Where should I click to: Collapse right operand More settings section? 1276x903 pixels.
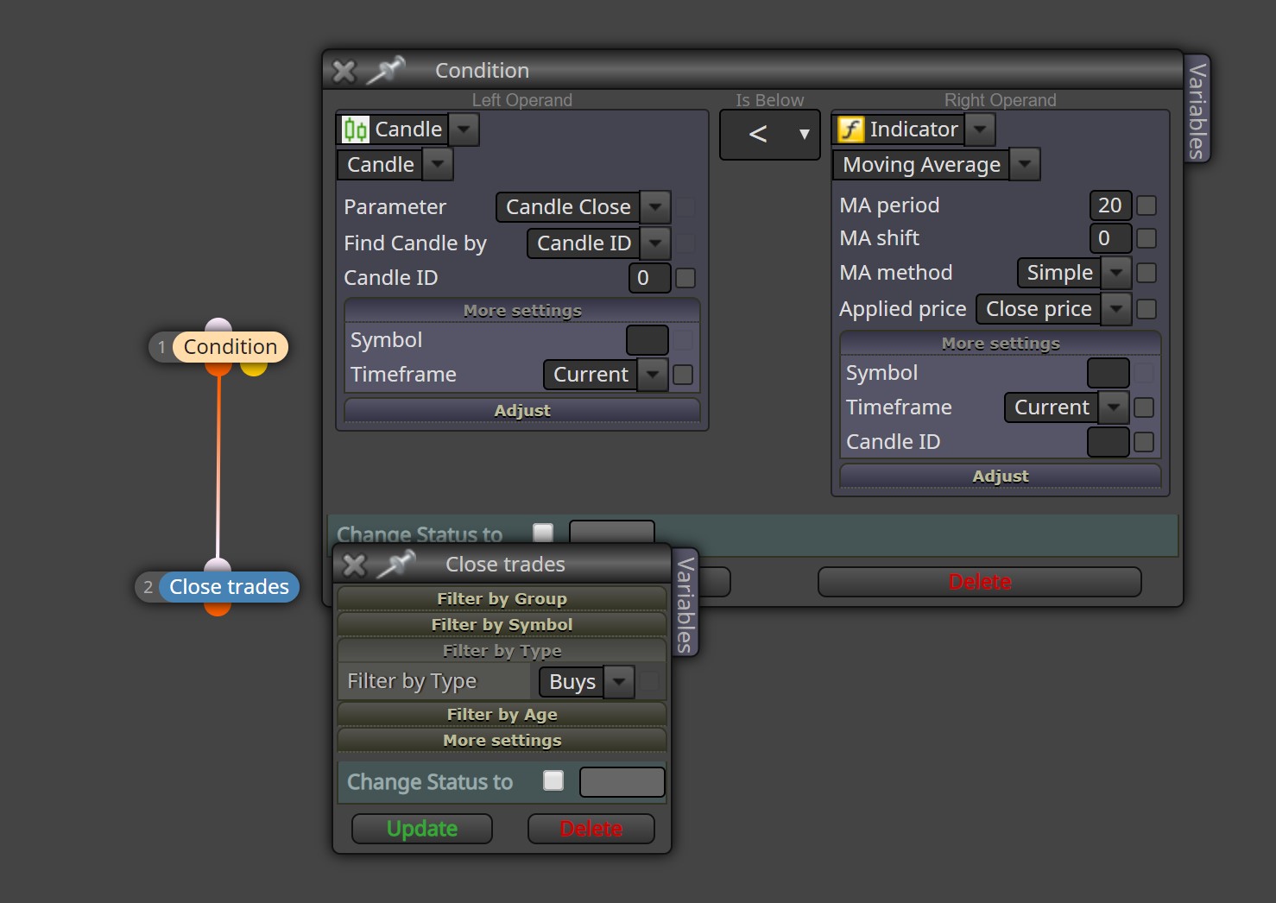(x=1001, y=344)
